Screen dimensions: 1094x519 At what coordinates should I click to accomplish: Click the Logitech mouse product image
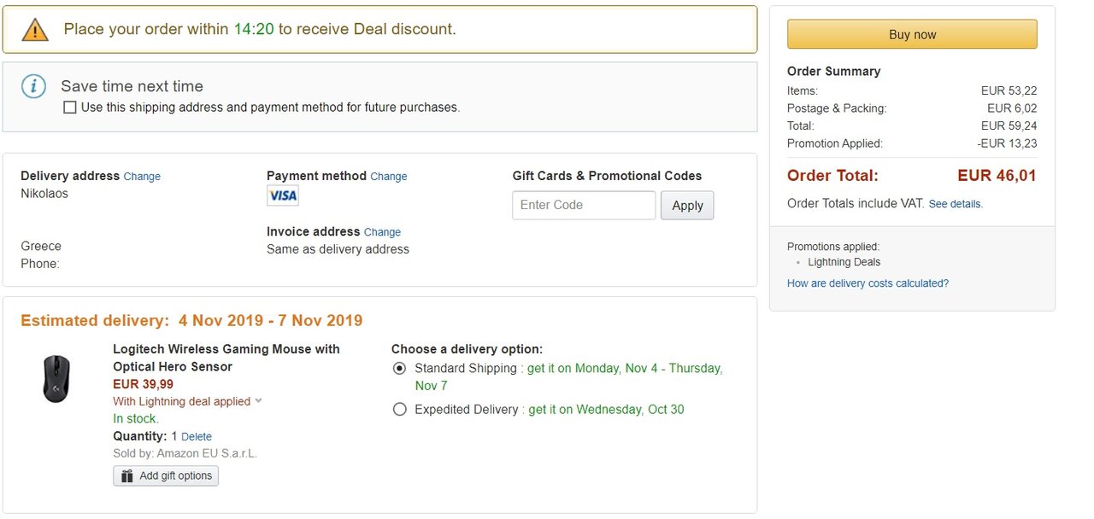(x=56, y=379)
